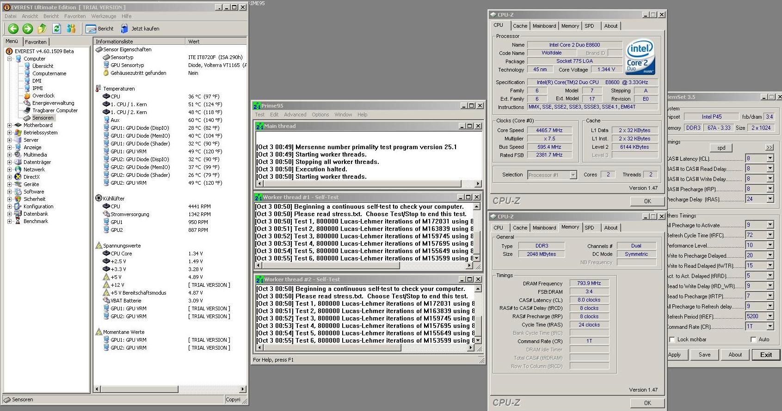Click the Save button in MemSet
Viewport: 782px width, 411px height.
tap(705, 355)
